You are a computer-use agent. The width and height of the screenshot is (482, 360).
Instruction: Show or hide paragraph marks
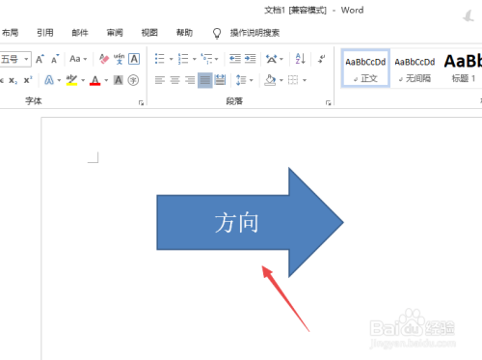(x=321, y=59)
